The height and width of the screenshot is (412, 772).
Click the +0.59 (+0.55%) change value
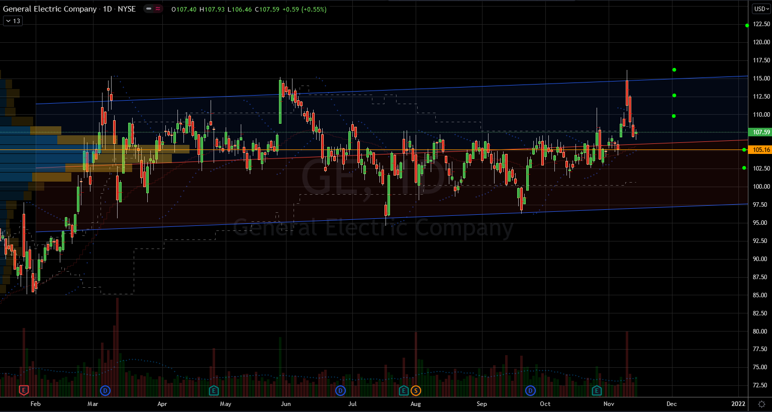(x=305, y=10)
